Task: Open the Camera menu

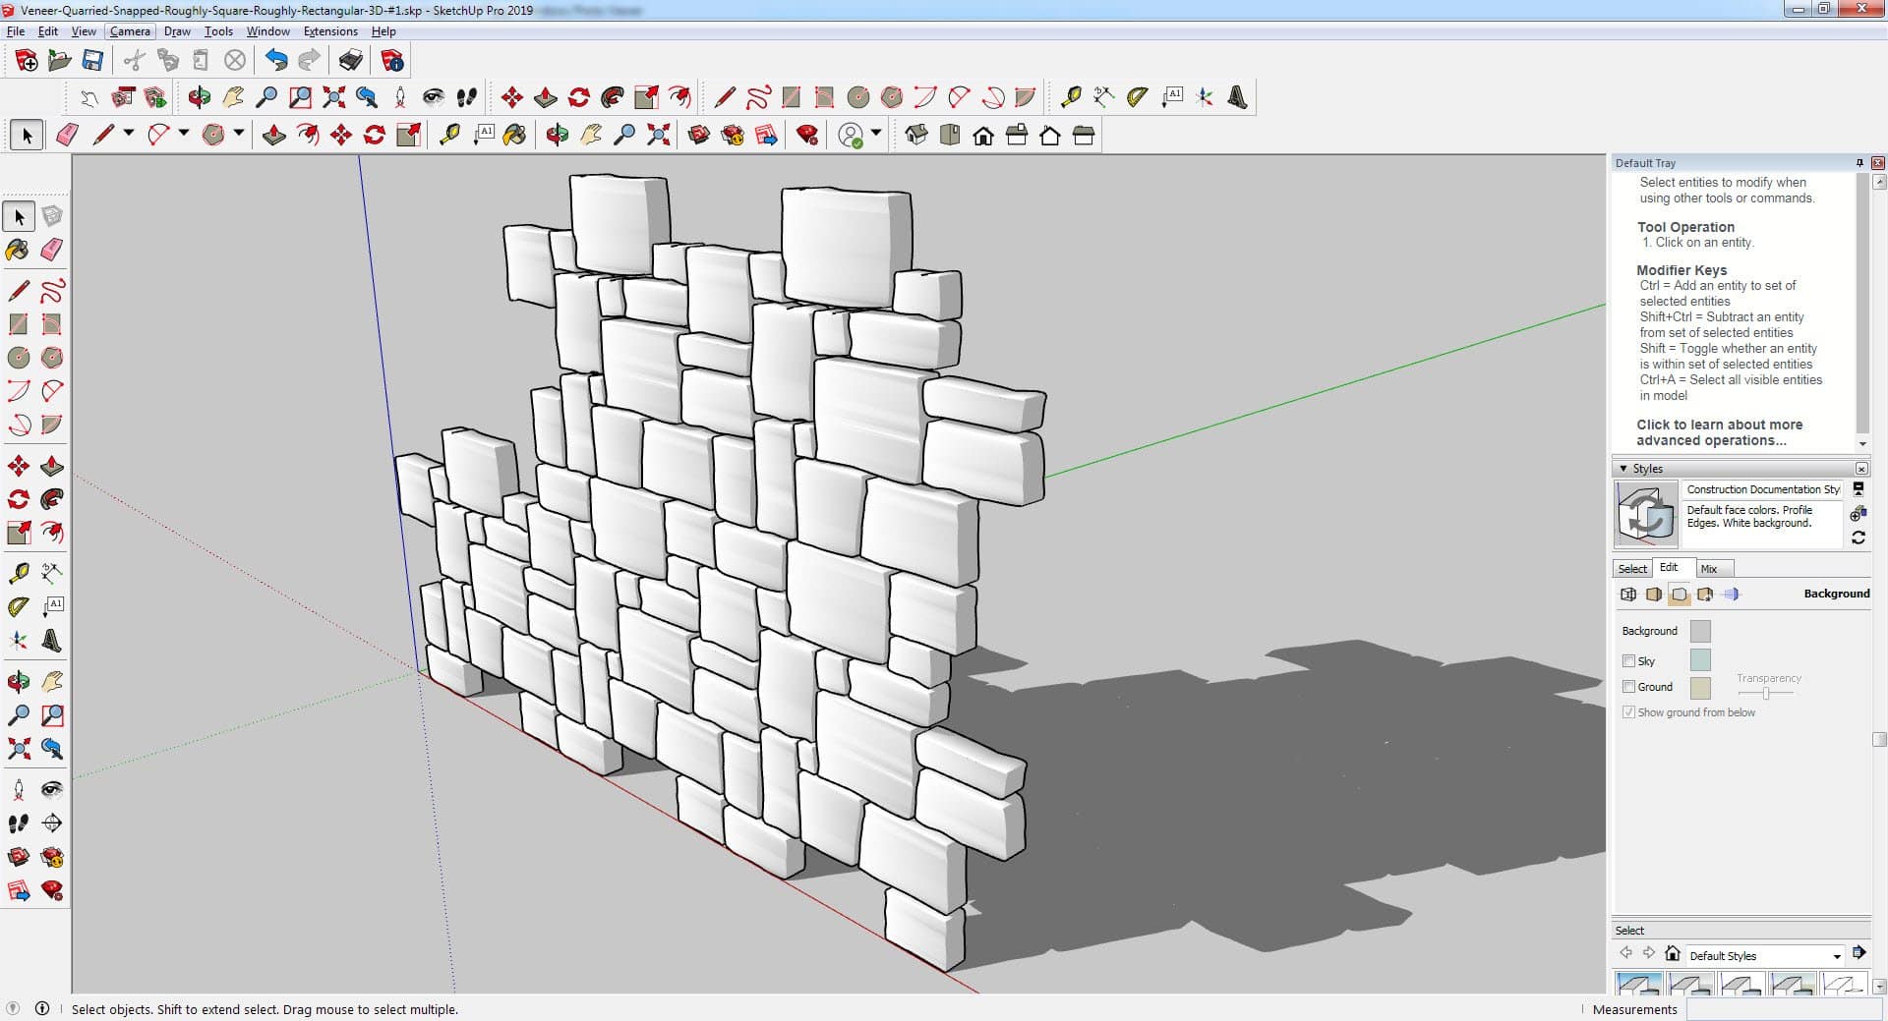Action: (x=129, y=31)
